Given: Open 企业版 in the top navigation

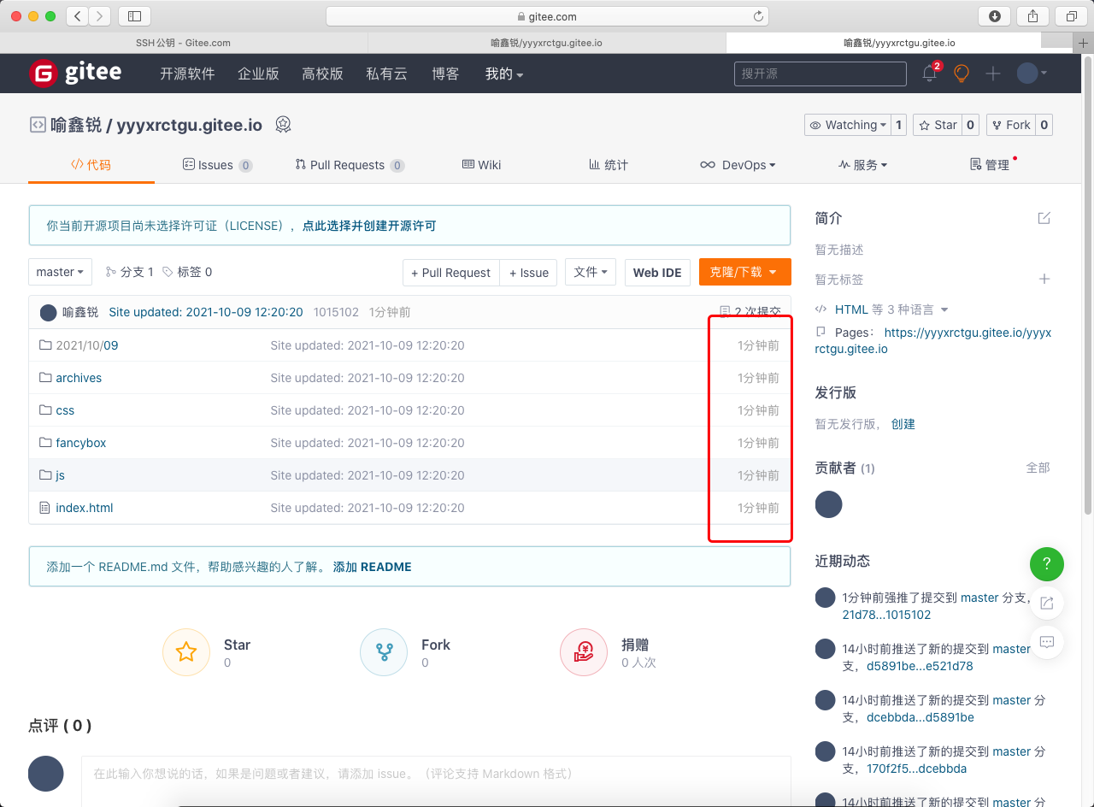Looking at the screenshot, I should [x=258, y=74].
